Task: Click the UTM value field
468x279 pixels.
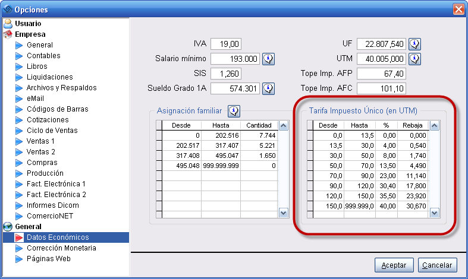Action: [381, 59]
